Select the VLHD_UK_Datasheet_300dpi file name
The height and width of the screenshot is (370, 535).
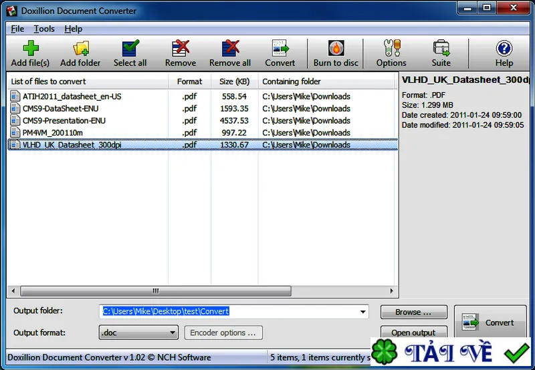72,145
